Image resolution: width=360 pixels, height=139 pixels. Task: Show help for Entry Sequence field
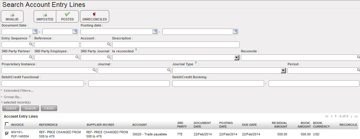click(30, 37)
